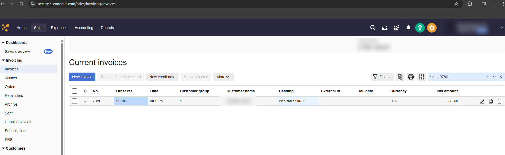Edit invoice 2389 with pencil icon
This screenshot has height=155, width=505.
[482, 101]
